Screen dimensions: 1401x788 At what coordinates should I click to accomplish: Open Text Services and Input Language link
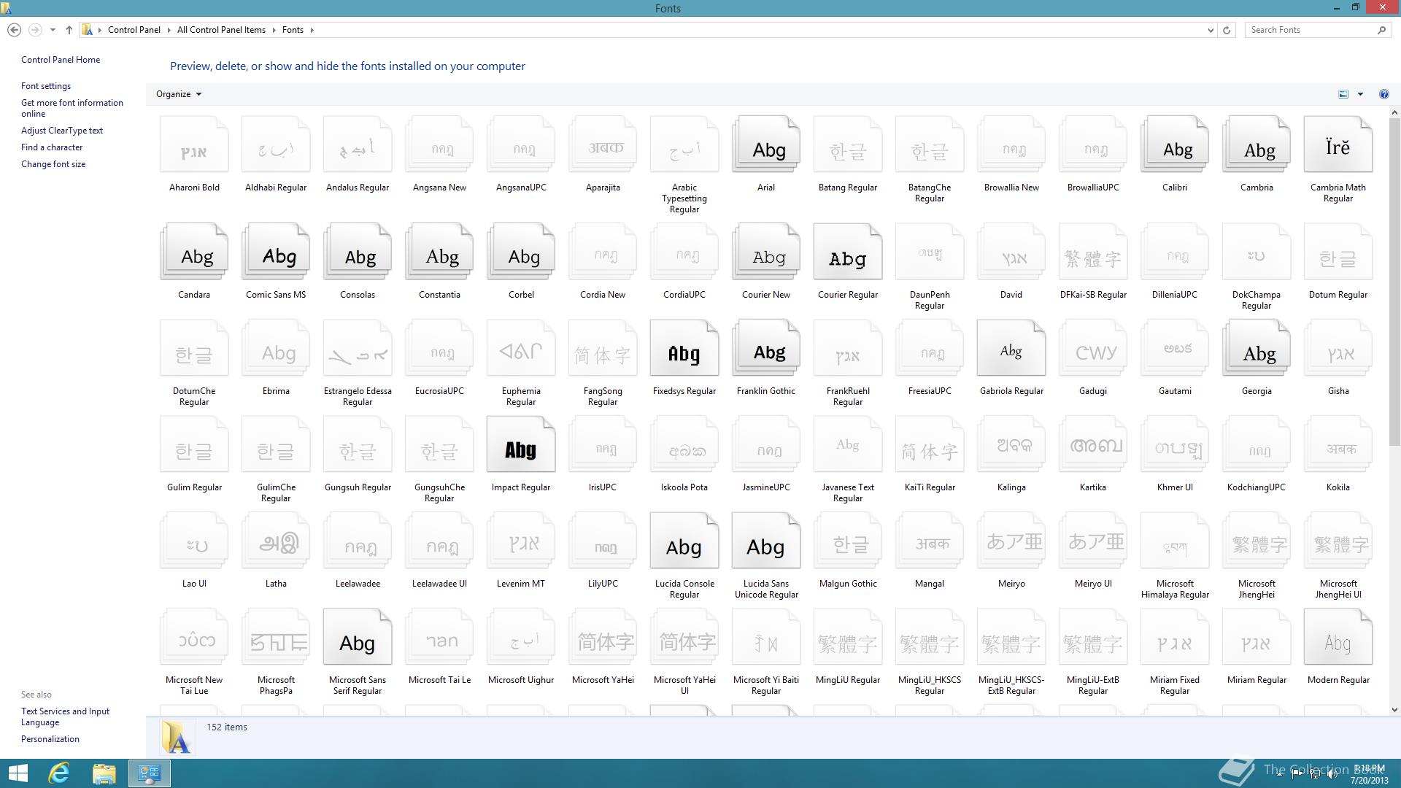point(65,716)
